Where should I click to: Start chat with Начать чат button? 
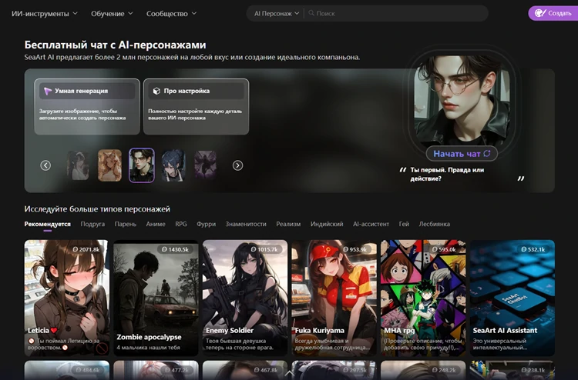point(458,154)
